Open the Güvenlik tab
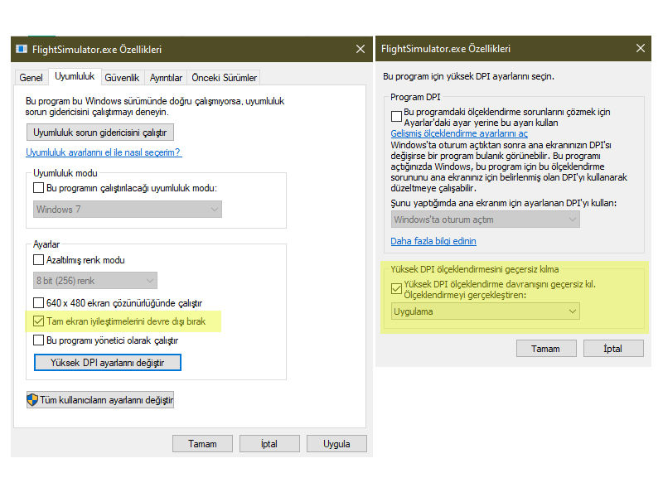 122,78
